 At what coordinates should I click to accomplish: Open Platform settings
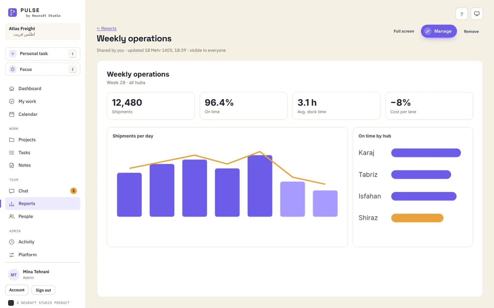pyautogui.click(x=43, y=255)
